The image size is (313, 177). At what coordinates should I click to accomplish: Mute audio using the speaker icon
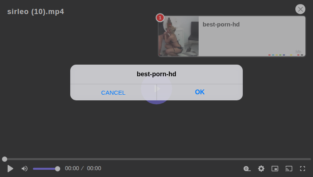pyautogui.click(x=24, y=169)
